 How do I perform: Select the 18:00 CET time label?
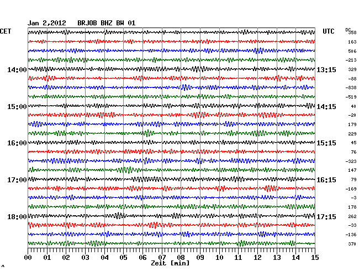17,216
